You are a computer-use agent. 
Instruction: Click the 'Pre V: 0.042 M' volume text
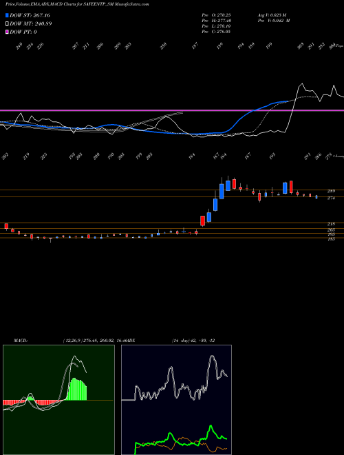point(274,21)
